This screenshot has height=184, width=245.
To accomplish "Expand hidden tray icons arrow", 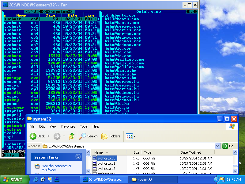I will click(x=217, y=179).
